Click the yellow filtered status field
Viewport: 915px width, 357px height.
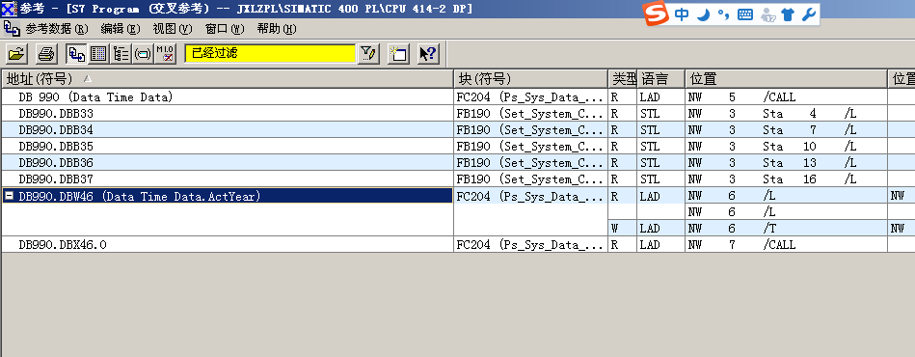coord(270,53)
